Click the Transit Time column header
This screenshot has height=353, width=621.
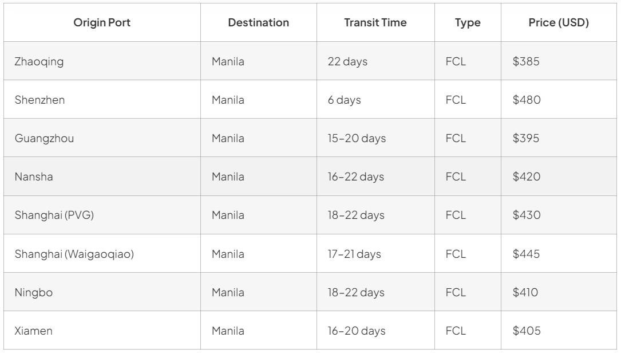pyautogui.click(x=375, y=22)
